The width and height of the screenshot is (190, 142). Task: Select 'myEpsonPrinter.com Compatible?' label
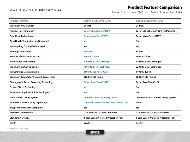[x=27, y=108]
